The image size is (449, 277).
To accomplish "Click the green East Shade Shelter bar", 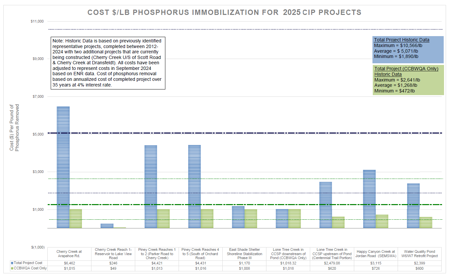I will coord(251,219).
